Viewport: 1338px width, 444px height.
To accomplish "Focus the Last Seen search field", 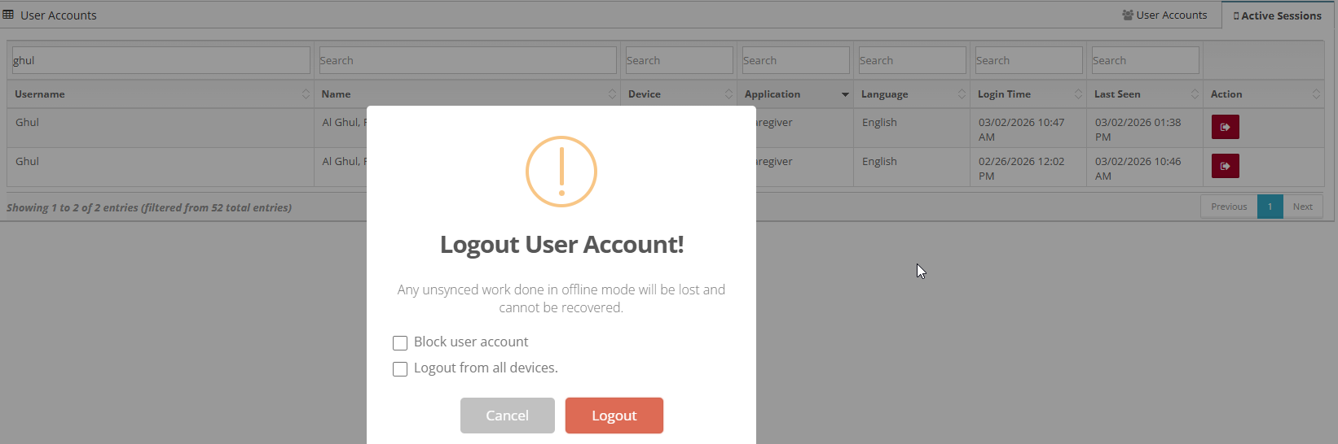I will pos(1145,60).
